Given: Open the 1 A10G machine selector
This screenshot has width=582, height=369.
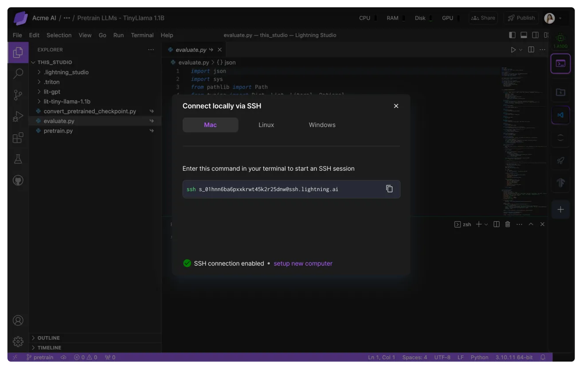Looking at the screenshot, I should 560,41.
